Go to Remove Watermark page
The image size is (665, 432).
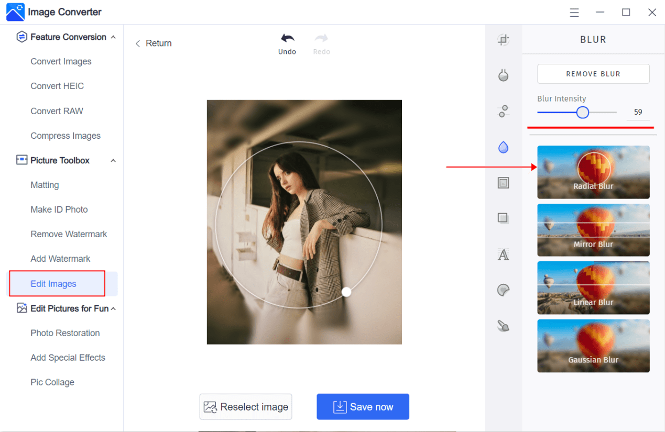point(69,234)
